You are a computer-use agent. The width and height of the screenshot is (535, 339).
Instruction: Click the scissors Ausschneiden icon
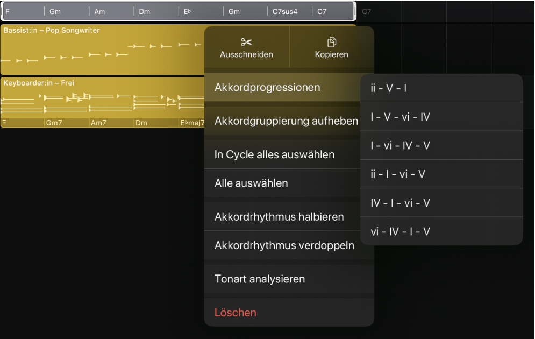[246, 43]
